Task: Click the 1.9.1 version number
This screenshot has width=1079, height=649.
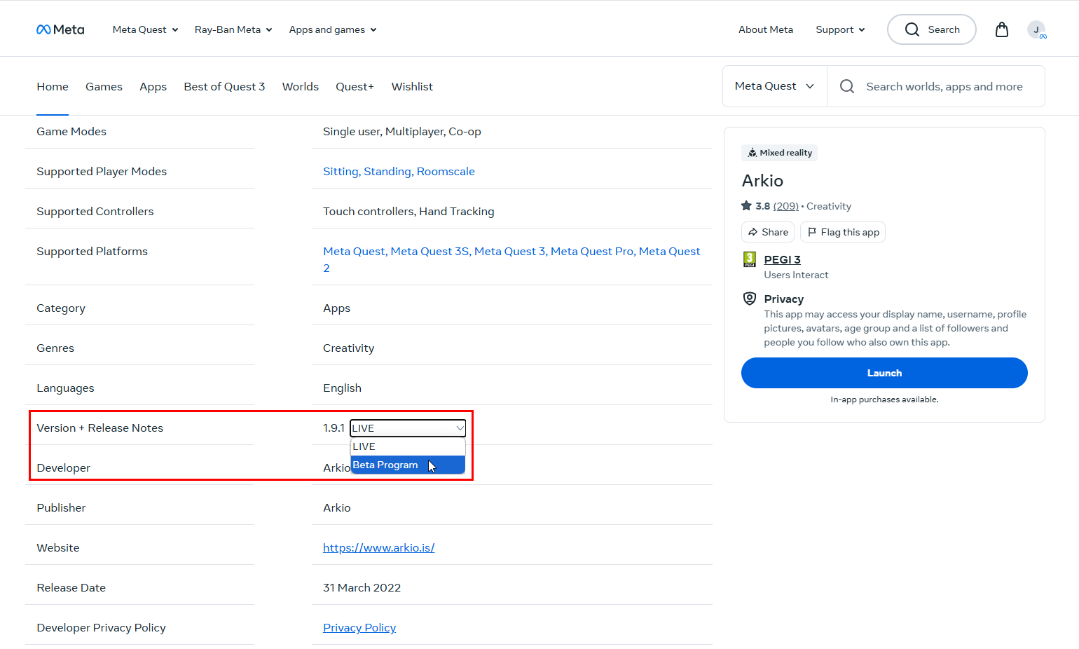Action: click(334, 428)
